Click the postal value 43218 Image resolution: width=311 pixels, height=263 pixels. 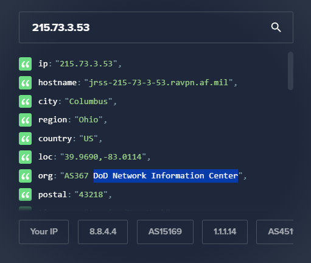91,195
